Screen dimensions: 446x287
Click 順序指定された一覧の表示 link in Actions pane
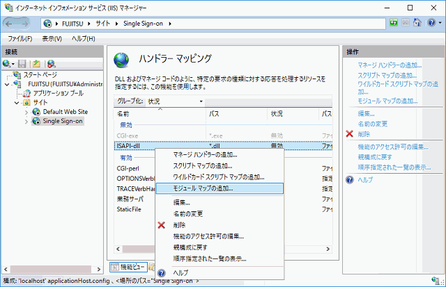[x=394, y=167]
